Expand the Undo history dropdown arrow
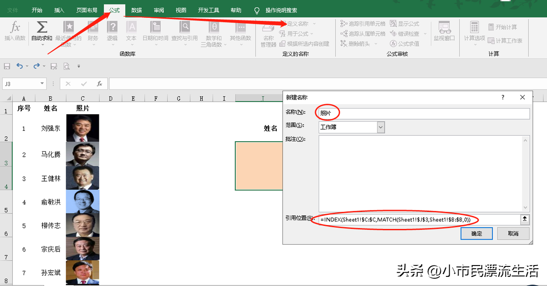 coord(27,66)
